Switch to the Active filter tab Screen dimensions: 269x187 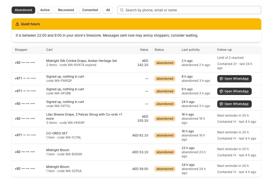[45, 10]
